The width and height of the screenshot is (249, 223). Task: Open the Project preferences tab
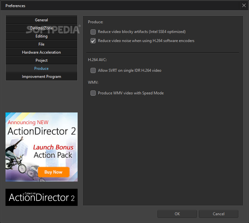(41, 60)
